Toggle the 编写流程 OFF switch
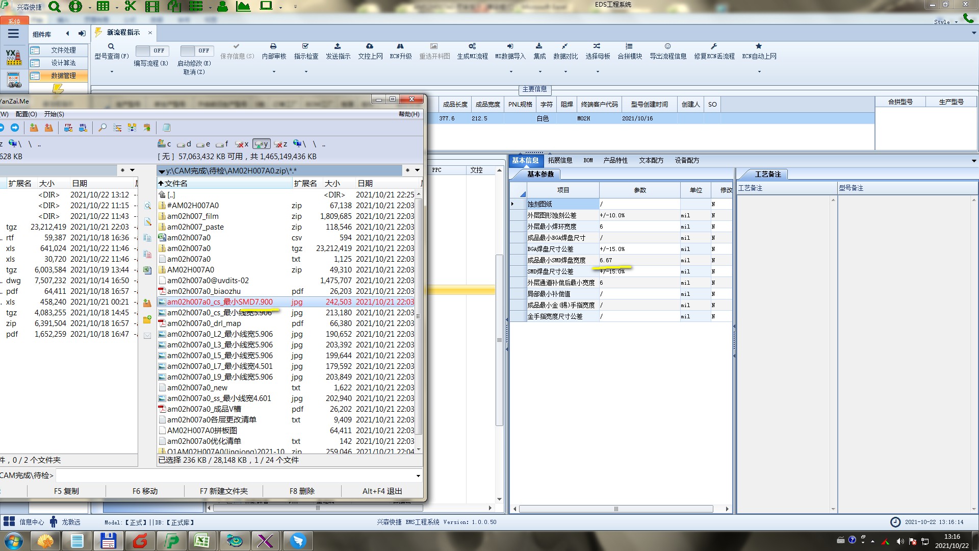The width and height of the screenshot is (979, 551). [x=151, y=51]
